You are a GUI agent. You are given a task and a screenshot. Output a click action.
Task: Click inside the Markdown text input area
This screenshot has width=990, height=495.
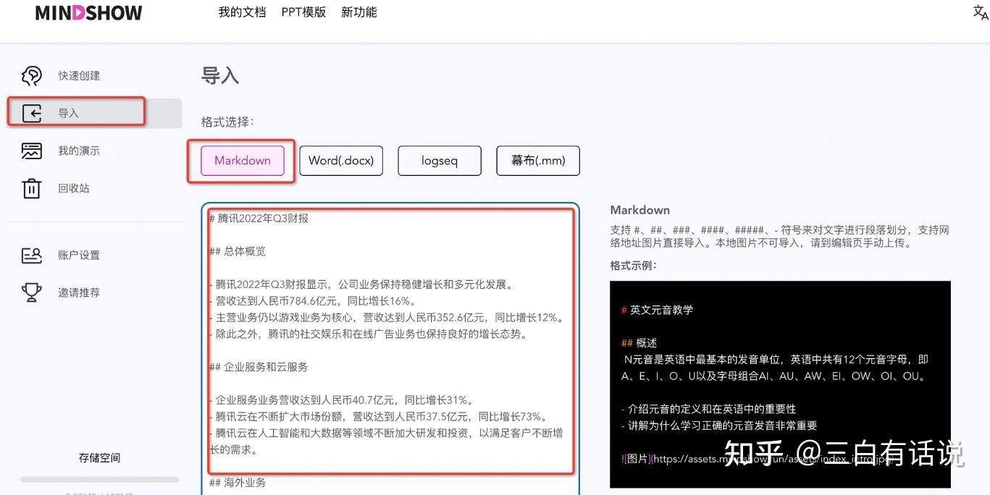click(391, 340)
